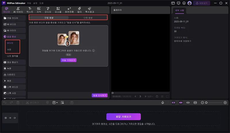Open the Audio (오디오) tool
The width and height of the screenshot is (230, 133).
coord(48,10)
